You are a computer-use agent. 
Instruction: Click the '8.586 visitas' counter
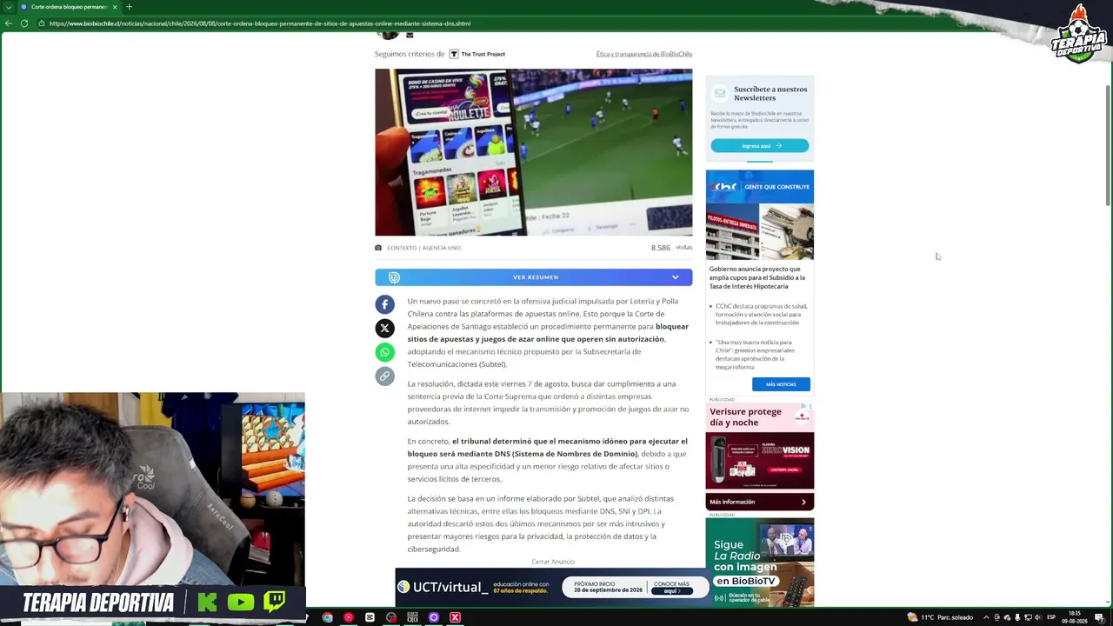tap(671, 248)
